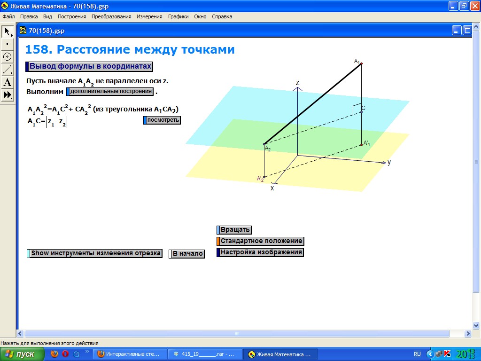Click the Opera quick launch icon
This screenshot has width=481, height=361.
(x=65, y=354)
